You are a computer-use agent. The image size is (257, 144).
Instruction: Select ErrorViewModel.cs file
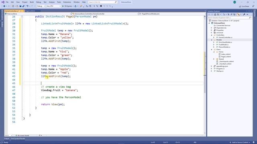point(225,42)
